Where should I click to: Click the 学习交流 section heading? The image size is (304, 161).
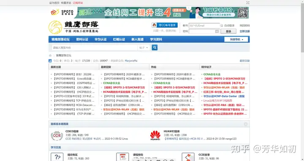coord(56,148)
